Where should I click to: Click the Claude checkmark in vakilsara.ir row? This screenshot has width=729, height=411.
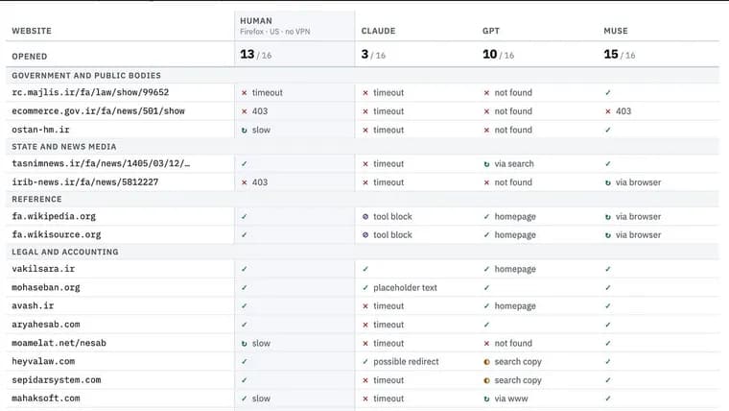pyautogui.click(x=365, y=269)
